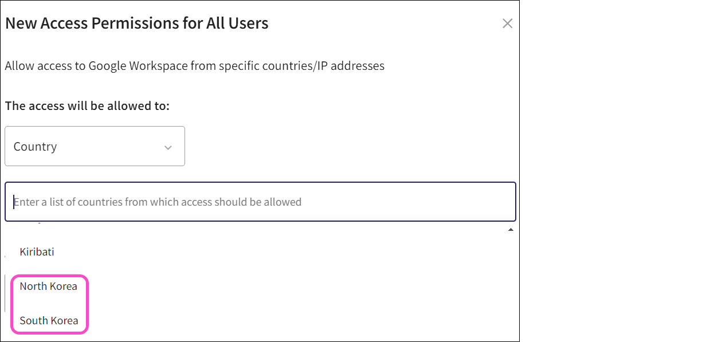Click empty space right of Kiribati option row
Screen dimensions: 710x342
[287, 251]
